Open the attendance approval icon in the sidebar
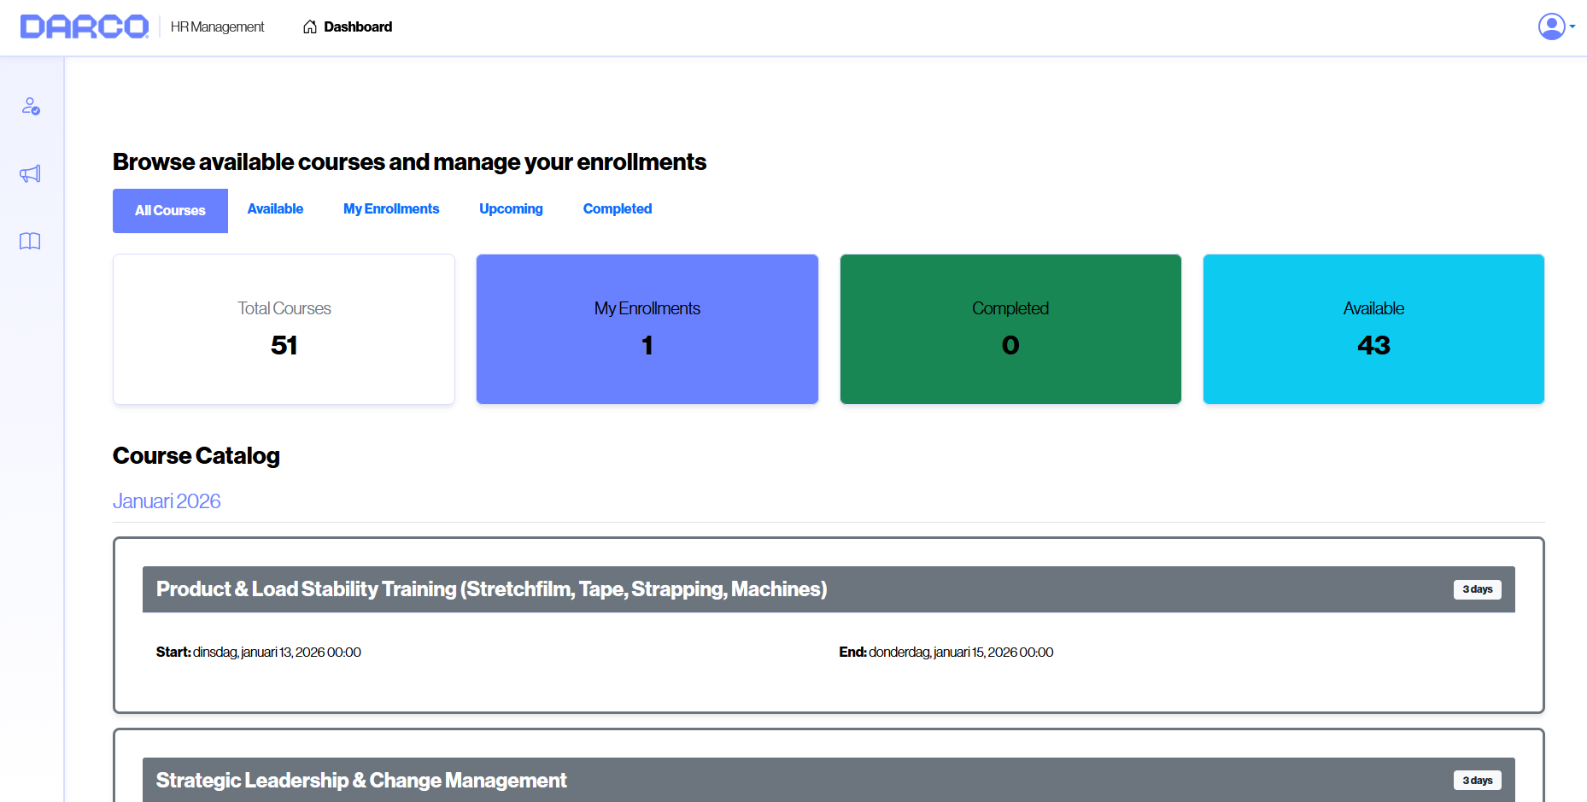Image resolution: width=1587 pixels, height=802 pixels. point(31,107)
